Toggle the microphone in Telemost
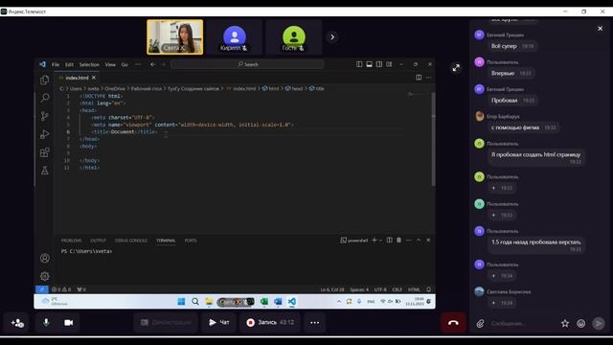This screenshot has height=345, width=613. click(46, 322)
